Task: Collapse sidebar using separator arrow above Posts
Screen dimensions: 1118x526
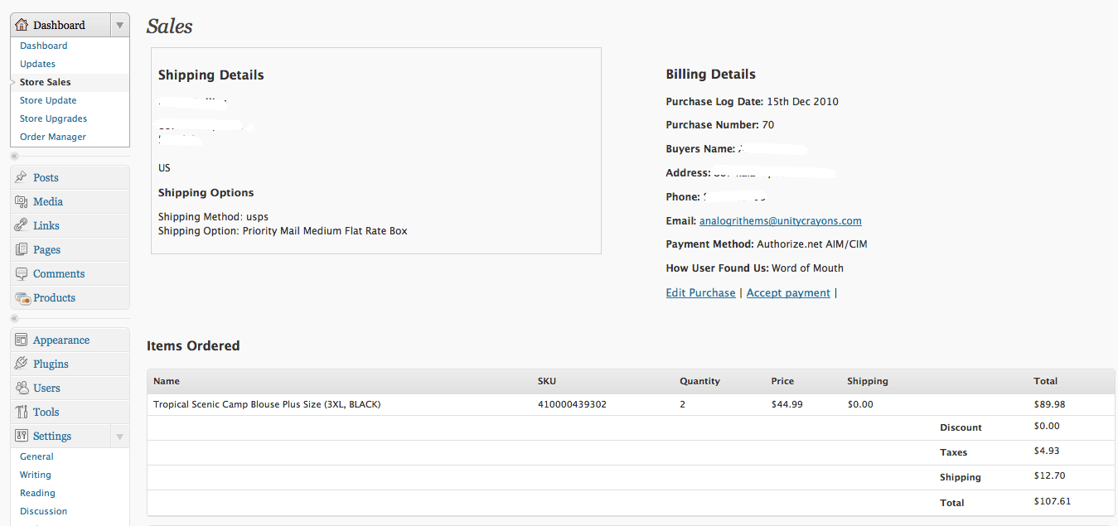Action: coord(15,156)
